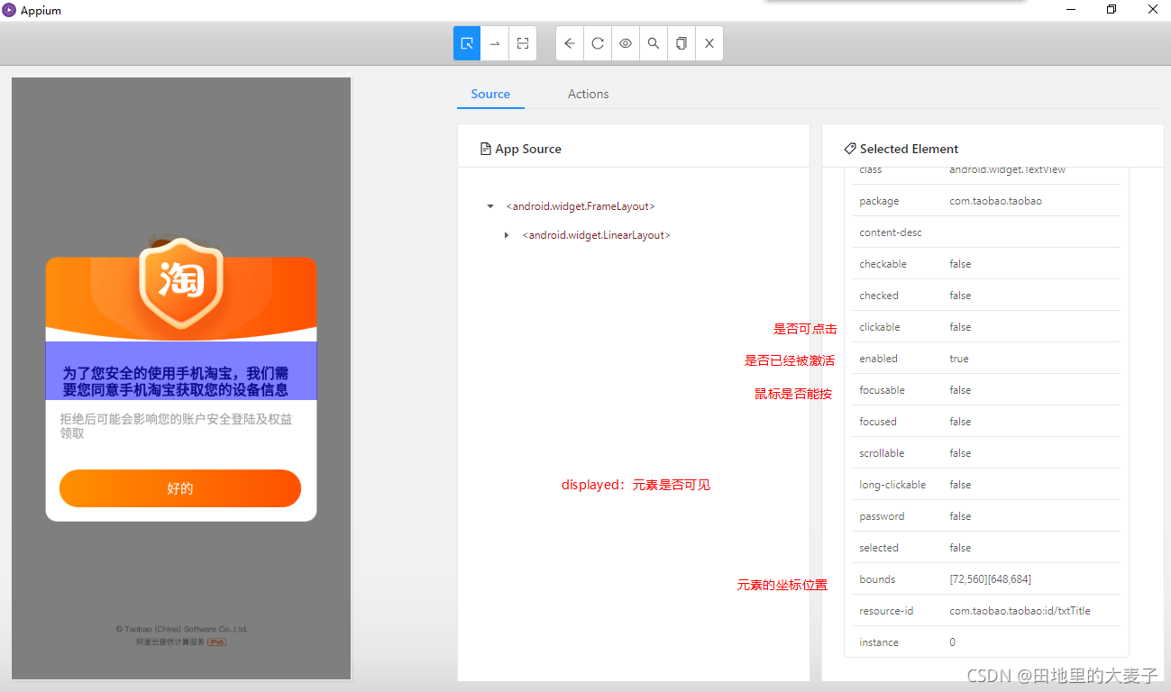Viewport: 1171px width, 692px height.
Task: Click the clickable attribute label
Action: point(879,327)
